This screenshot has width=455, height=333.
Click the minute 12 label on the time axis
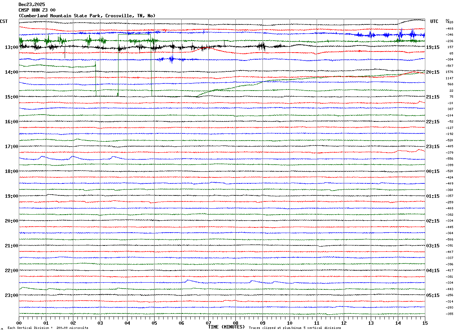pyautogui.click(x=344, y=323)
